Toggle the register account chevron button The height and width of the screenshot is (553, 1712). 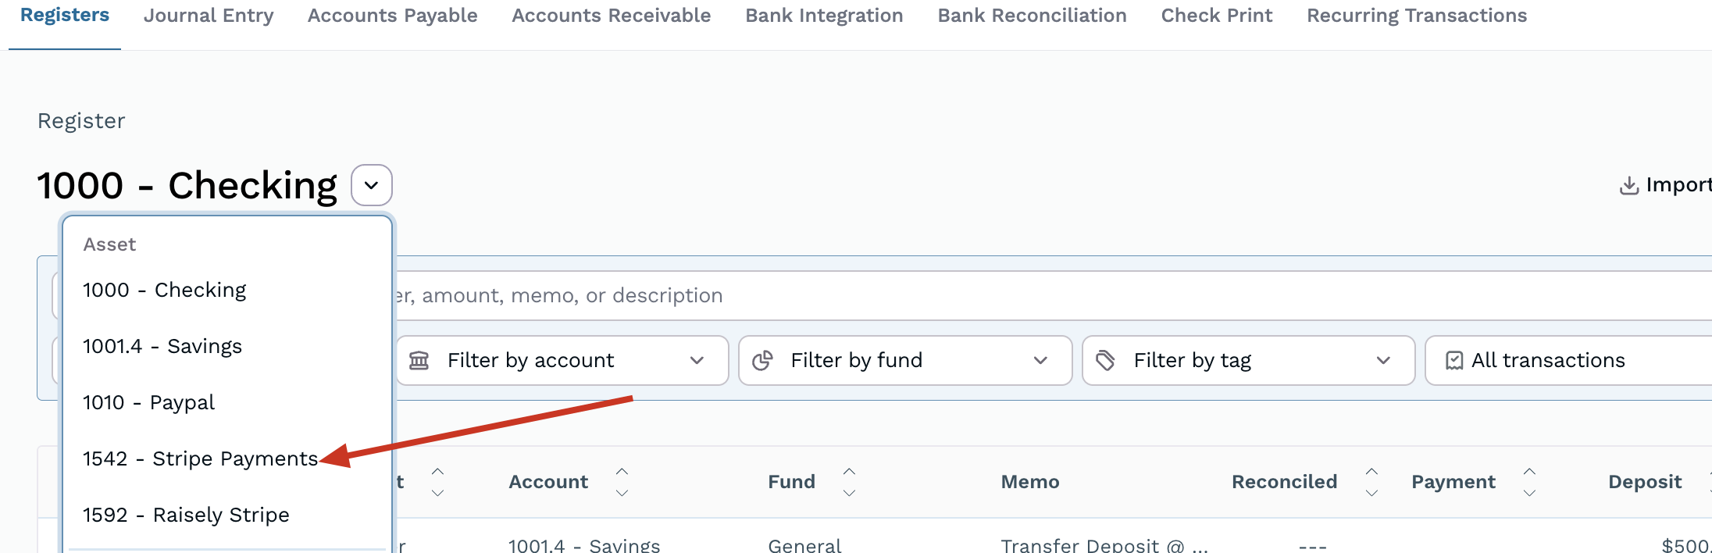pyautogui.click(x=372, y=185)
